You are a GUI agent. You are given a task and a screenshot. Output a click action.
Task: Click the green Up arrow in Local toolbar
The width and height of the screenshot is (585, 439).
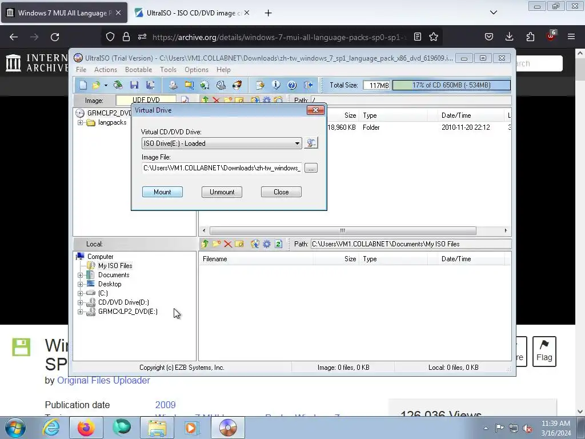[x=205, y=244]
